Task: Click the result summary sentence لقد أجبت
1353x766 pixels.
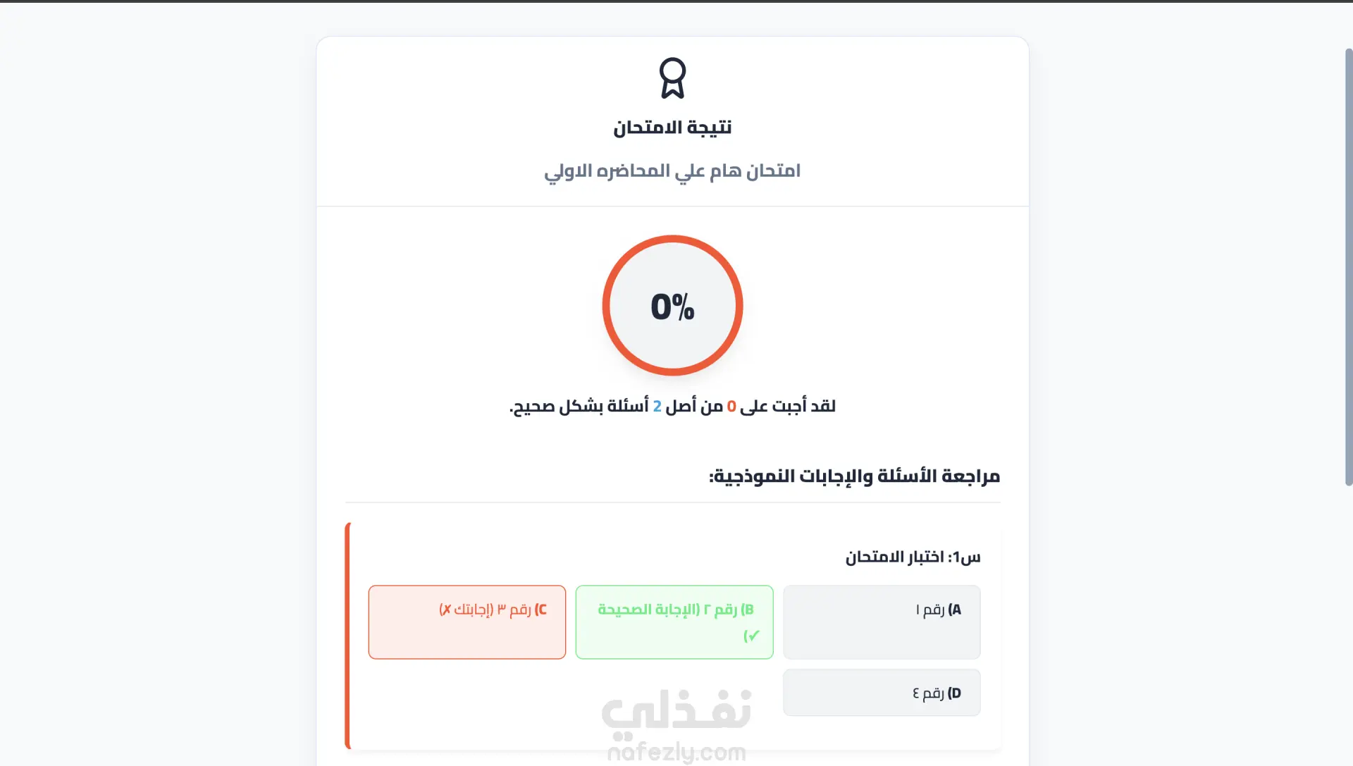Action: [x=672, y=407]
